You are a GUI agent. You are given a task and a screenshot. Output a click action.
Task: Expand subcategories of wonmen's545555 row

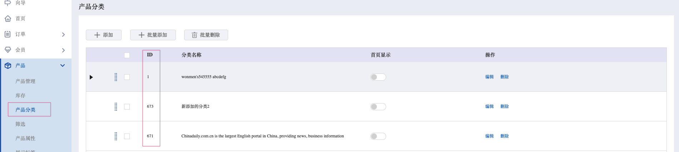coord(91,77)
